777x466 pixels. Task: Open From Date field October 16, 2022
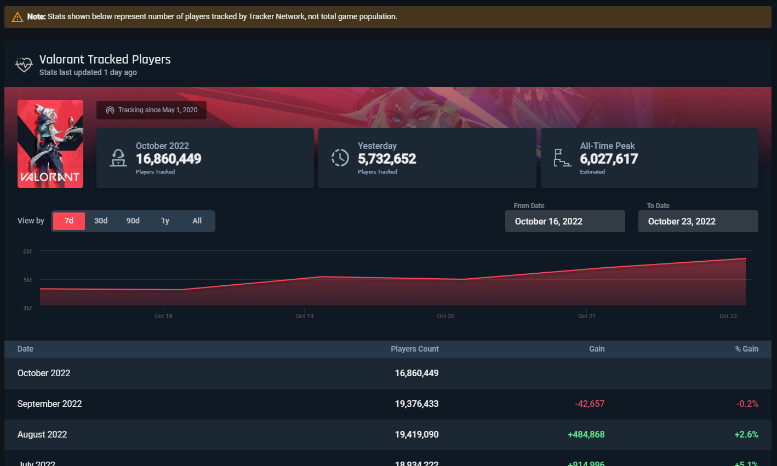click(565, 221)
